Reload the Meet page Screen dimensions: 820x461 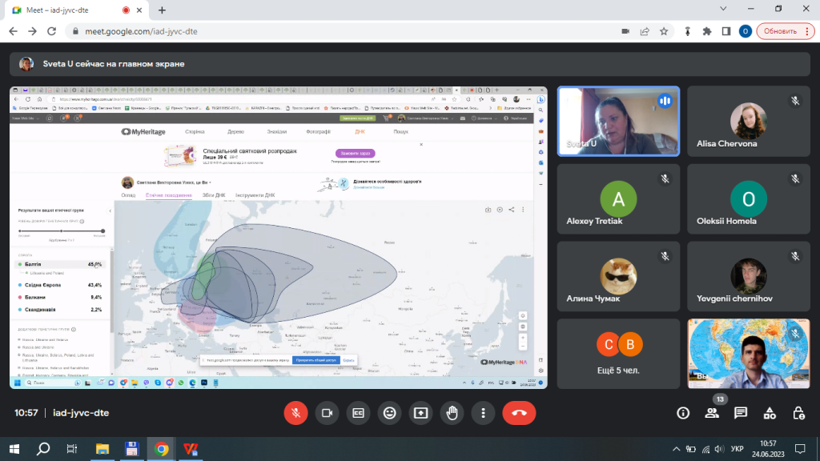[52, 31]
